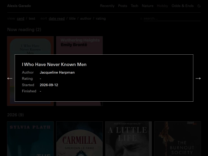The image size is (208, 156).
Task: Click the dialog title I Who Have Never Known Men
Action: click(x=54, y=64)
